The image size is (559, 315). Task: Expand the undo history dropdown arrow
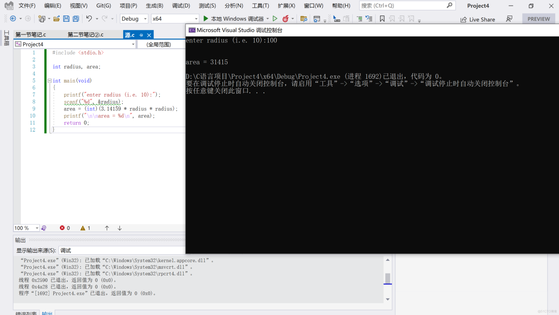tap(97, 19)
